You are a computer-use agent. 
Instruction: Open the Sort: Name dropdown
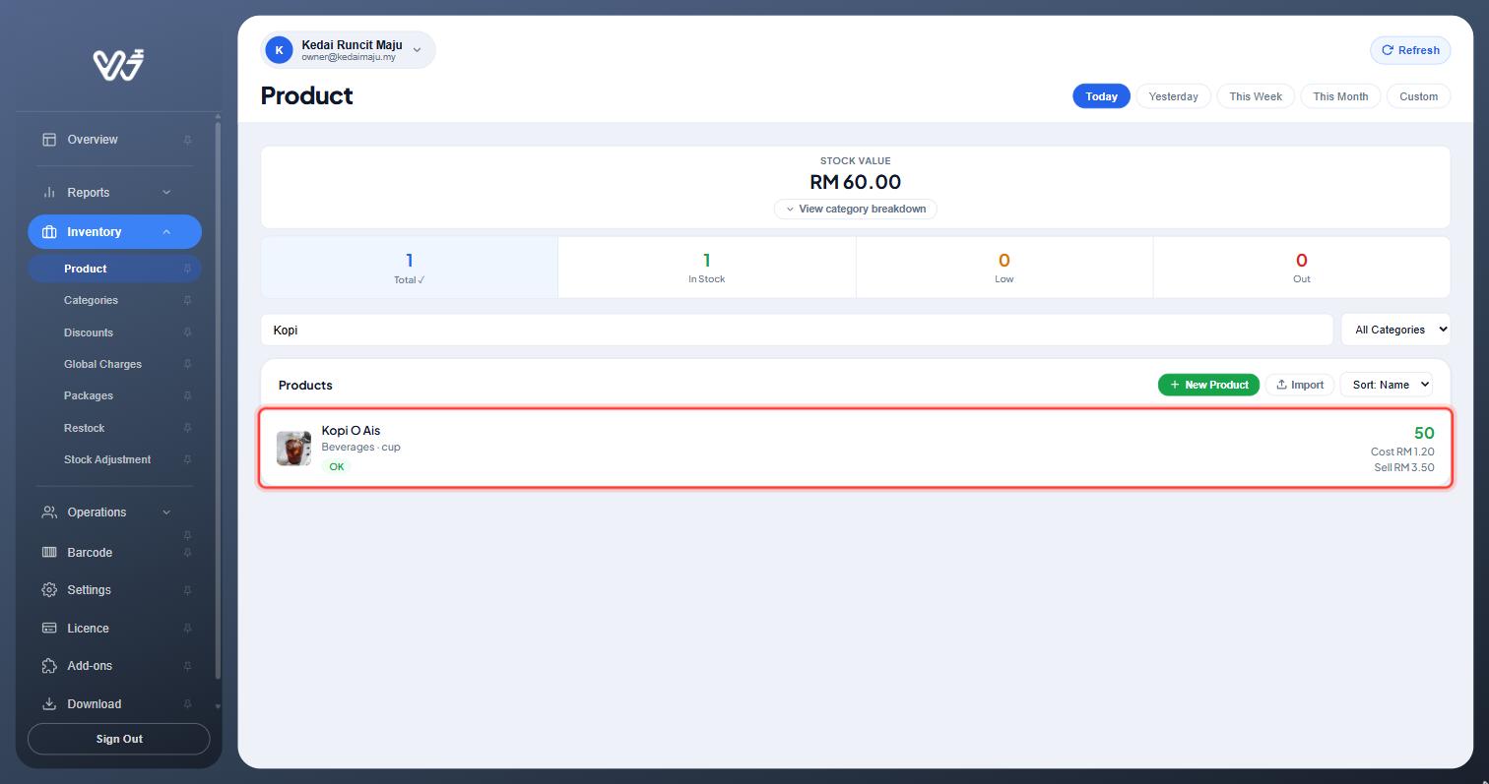[1387, 385]
